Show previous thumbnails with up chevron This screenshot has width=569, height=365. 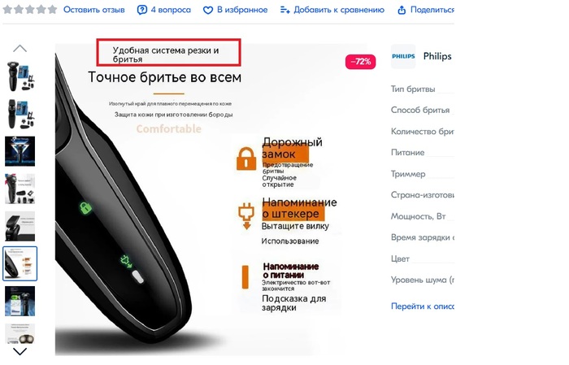[20, 48]
